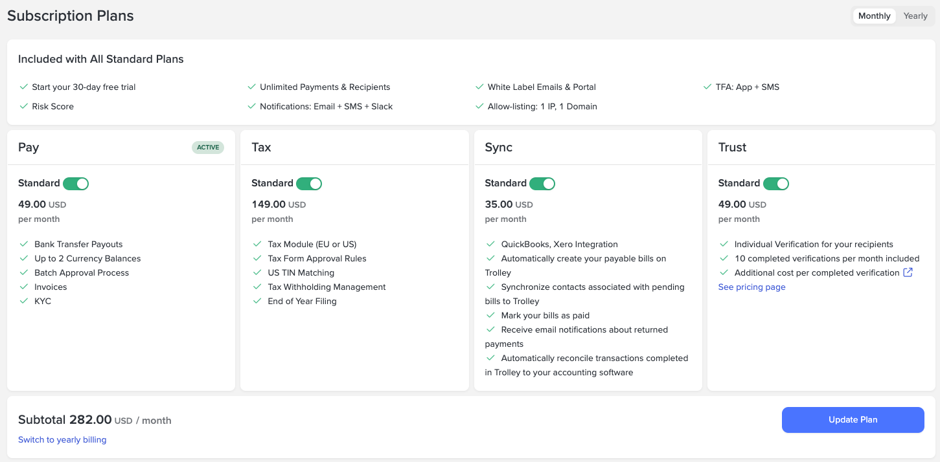
Task: Click the Trust plan title
Action: [733, 148]
